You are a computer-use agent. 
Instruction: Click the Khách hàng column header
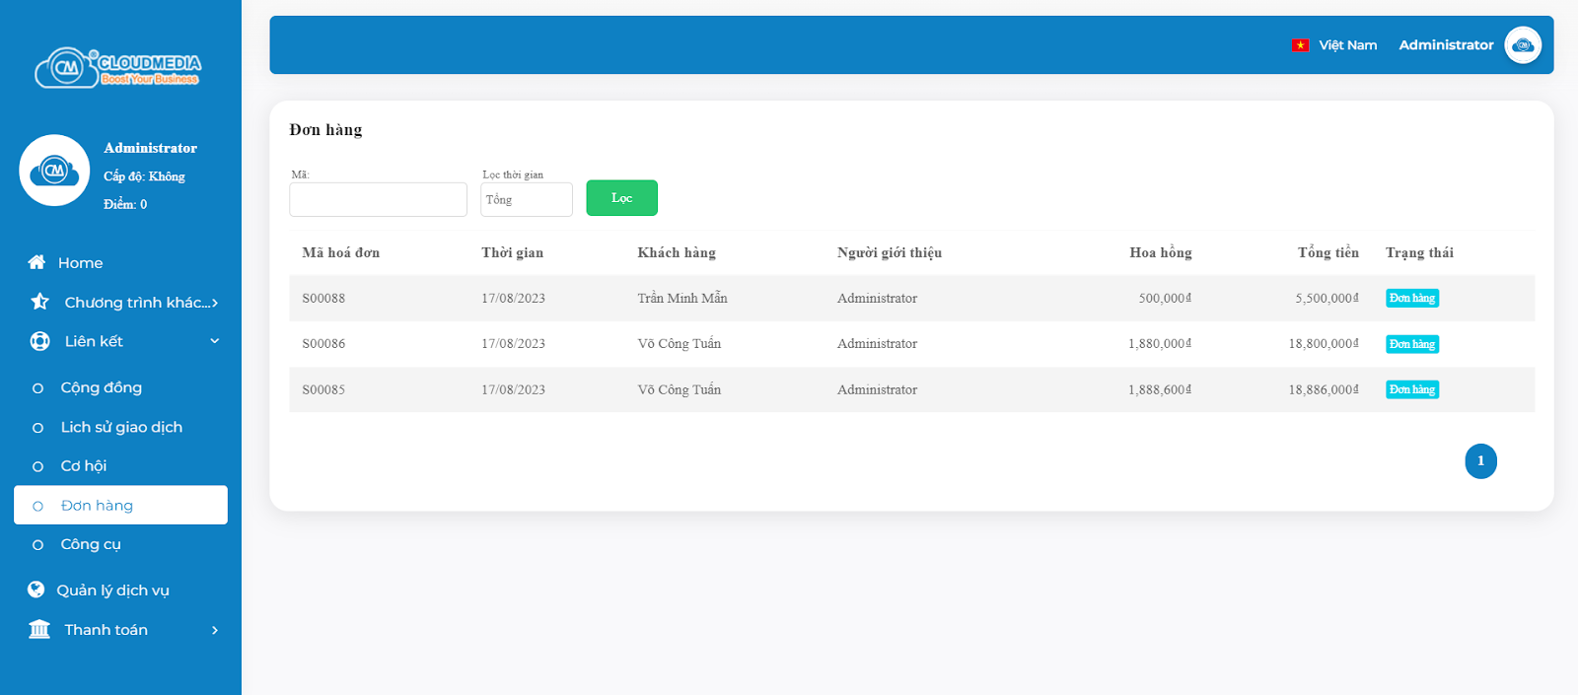coord(677,252)
